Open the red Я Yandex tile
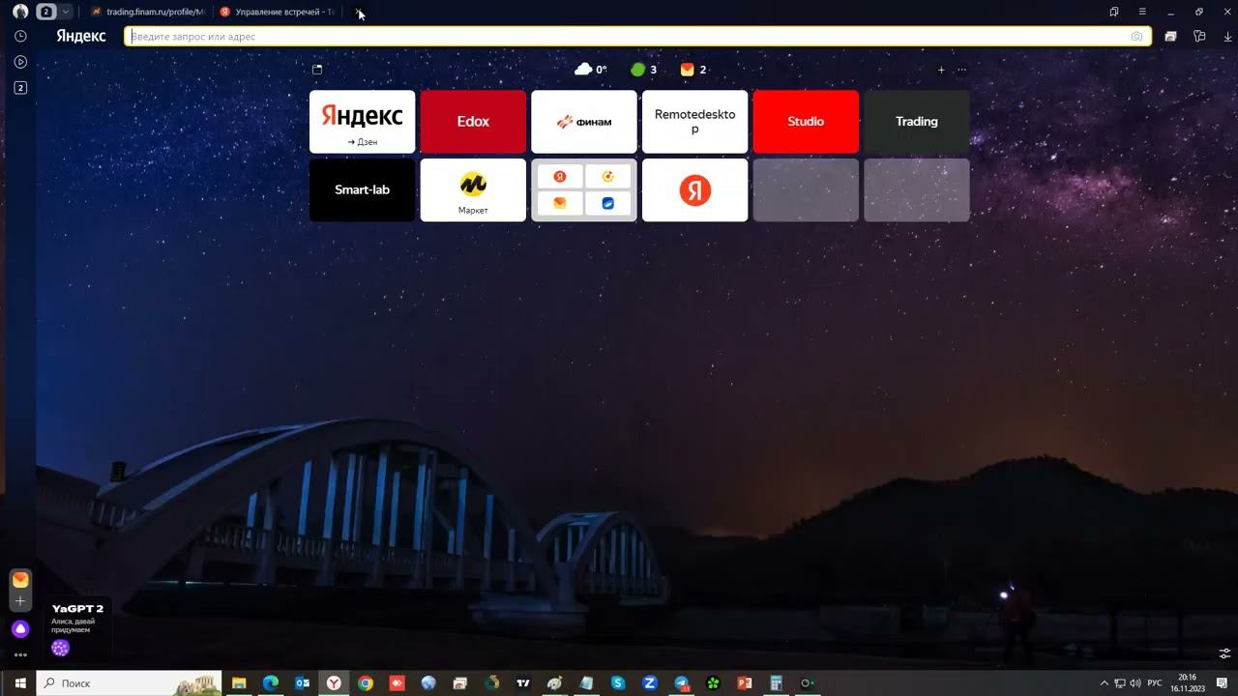The width and height of the screenshot is (1238, 696). coord(694,190)
